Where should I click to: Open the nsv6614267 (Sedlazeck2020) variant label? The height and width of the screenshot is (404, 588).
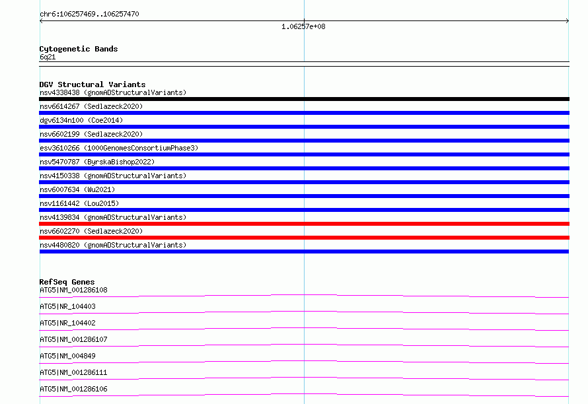pos(91,106)
